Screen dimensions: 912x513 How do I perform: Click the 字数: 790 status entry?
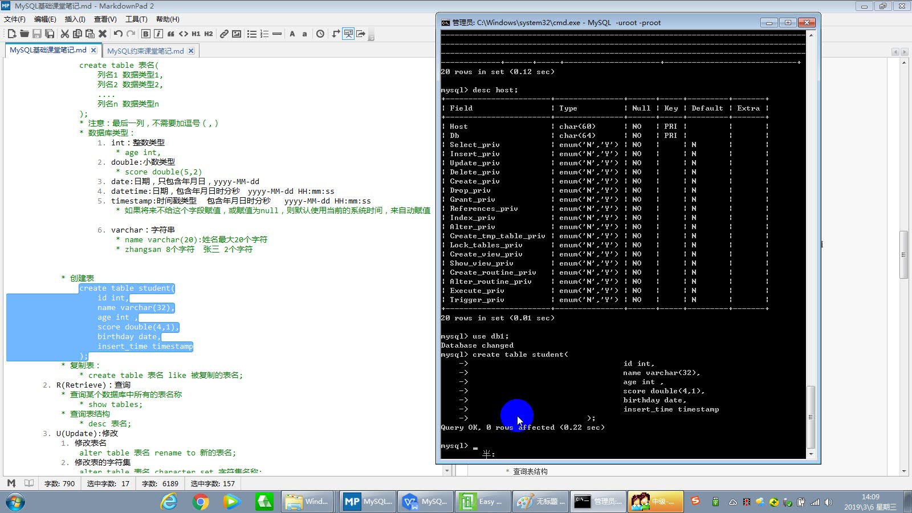(x=60, y=483)
